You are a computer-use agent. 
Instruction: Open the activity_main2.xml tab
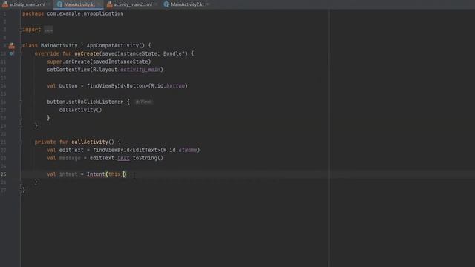133,4
